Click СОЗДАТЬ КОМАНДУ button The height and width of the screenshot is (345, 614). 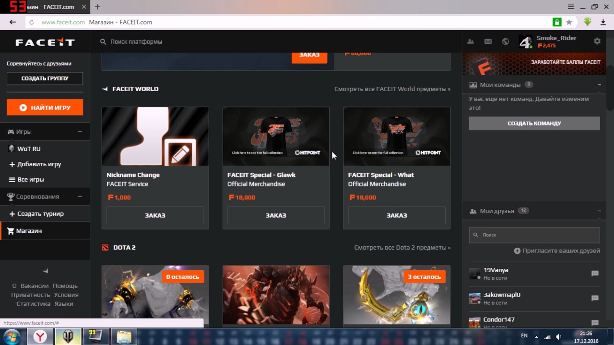pos(534,123)
